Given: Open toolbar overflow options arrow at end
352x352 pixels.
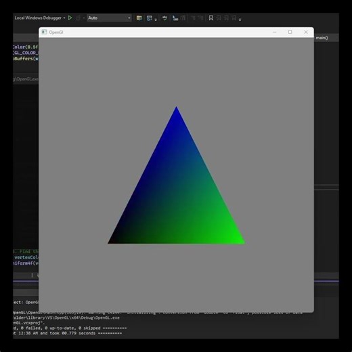Looking at the screenshot, I should (x=240, y=20).
